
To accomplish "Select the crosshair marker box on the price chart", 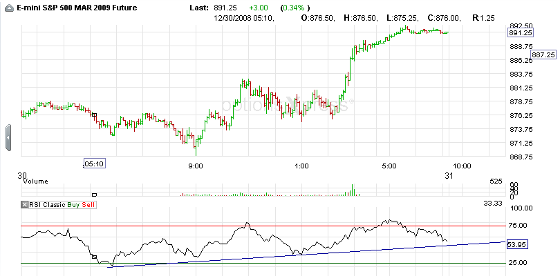I will pyautogui.click(x=94, y=115).
